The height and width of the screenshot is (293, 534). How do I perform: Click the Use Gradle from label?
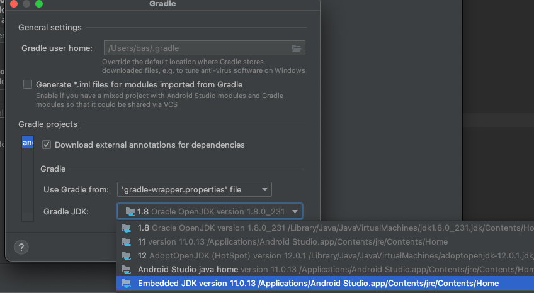click(x=76, y=190)
